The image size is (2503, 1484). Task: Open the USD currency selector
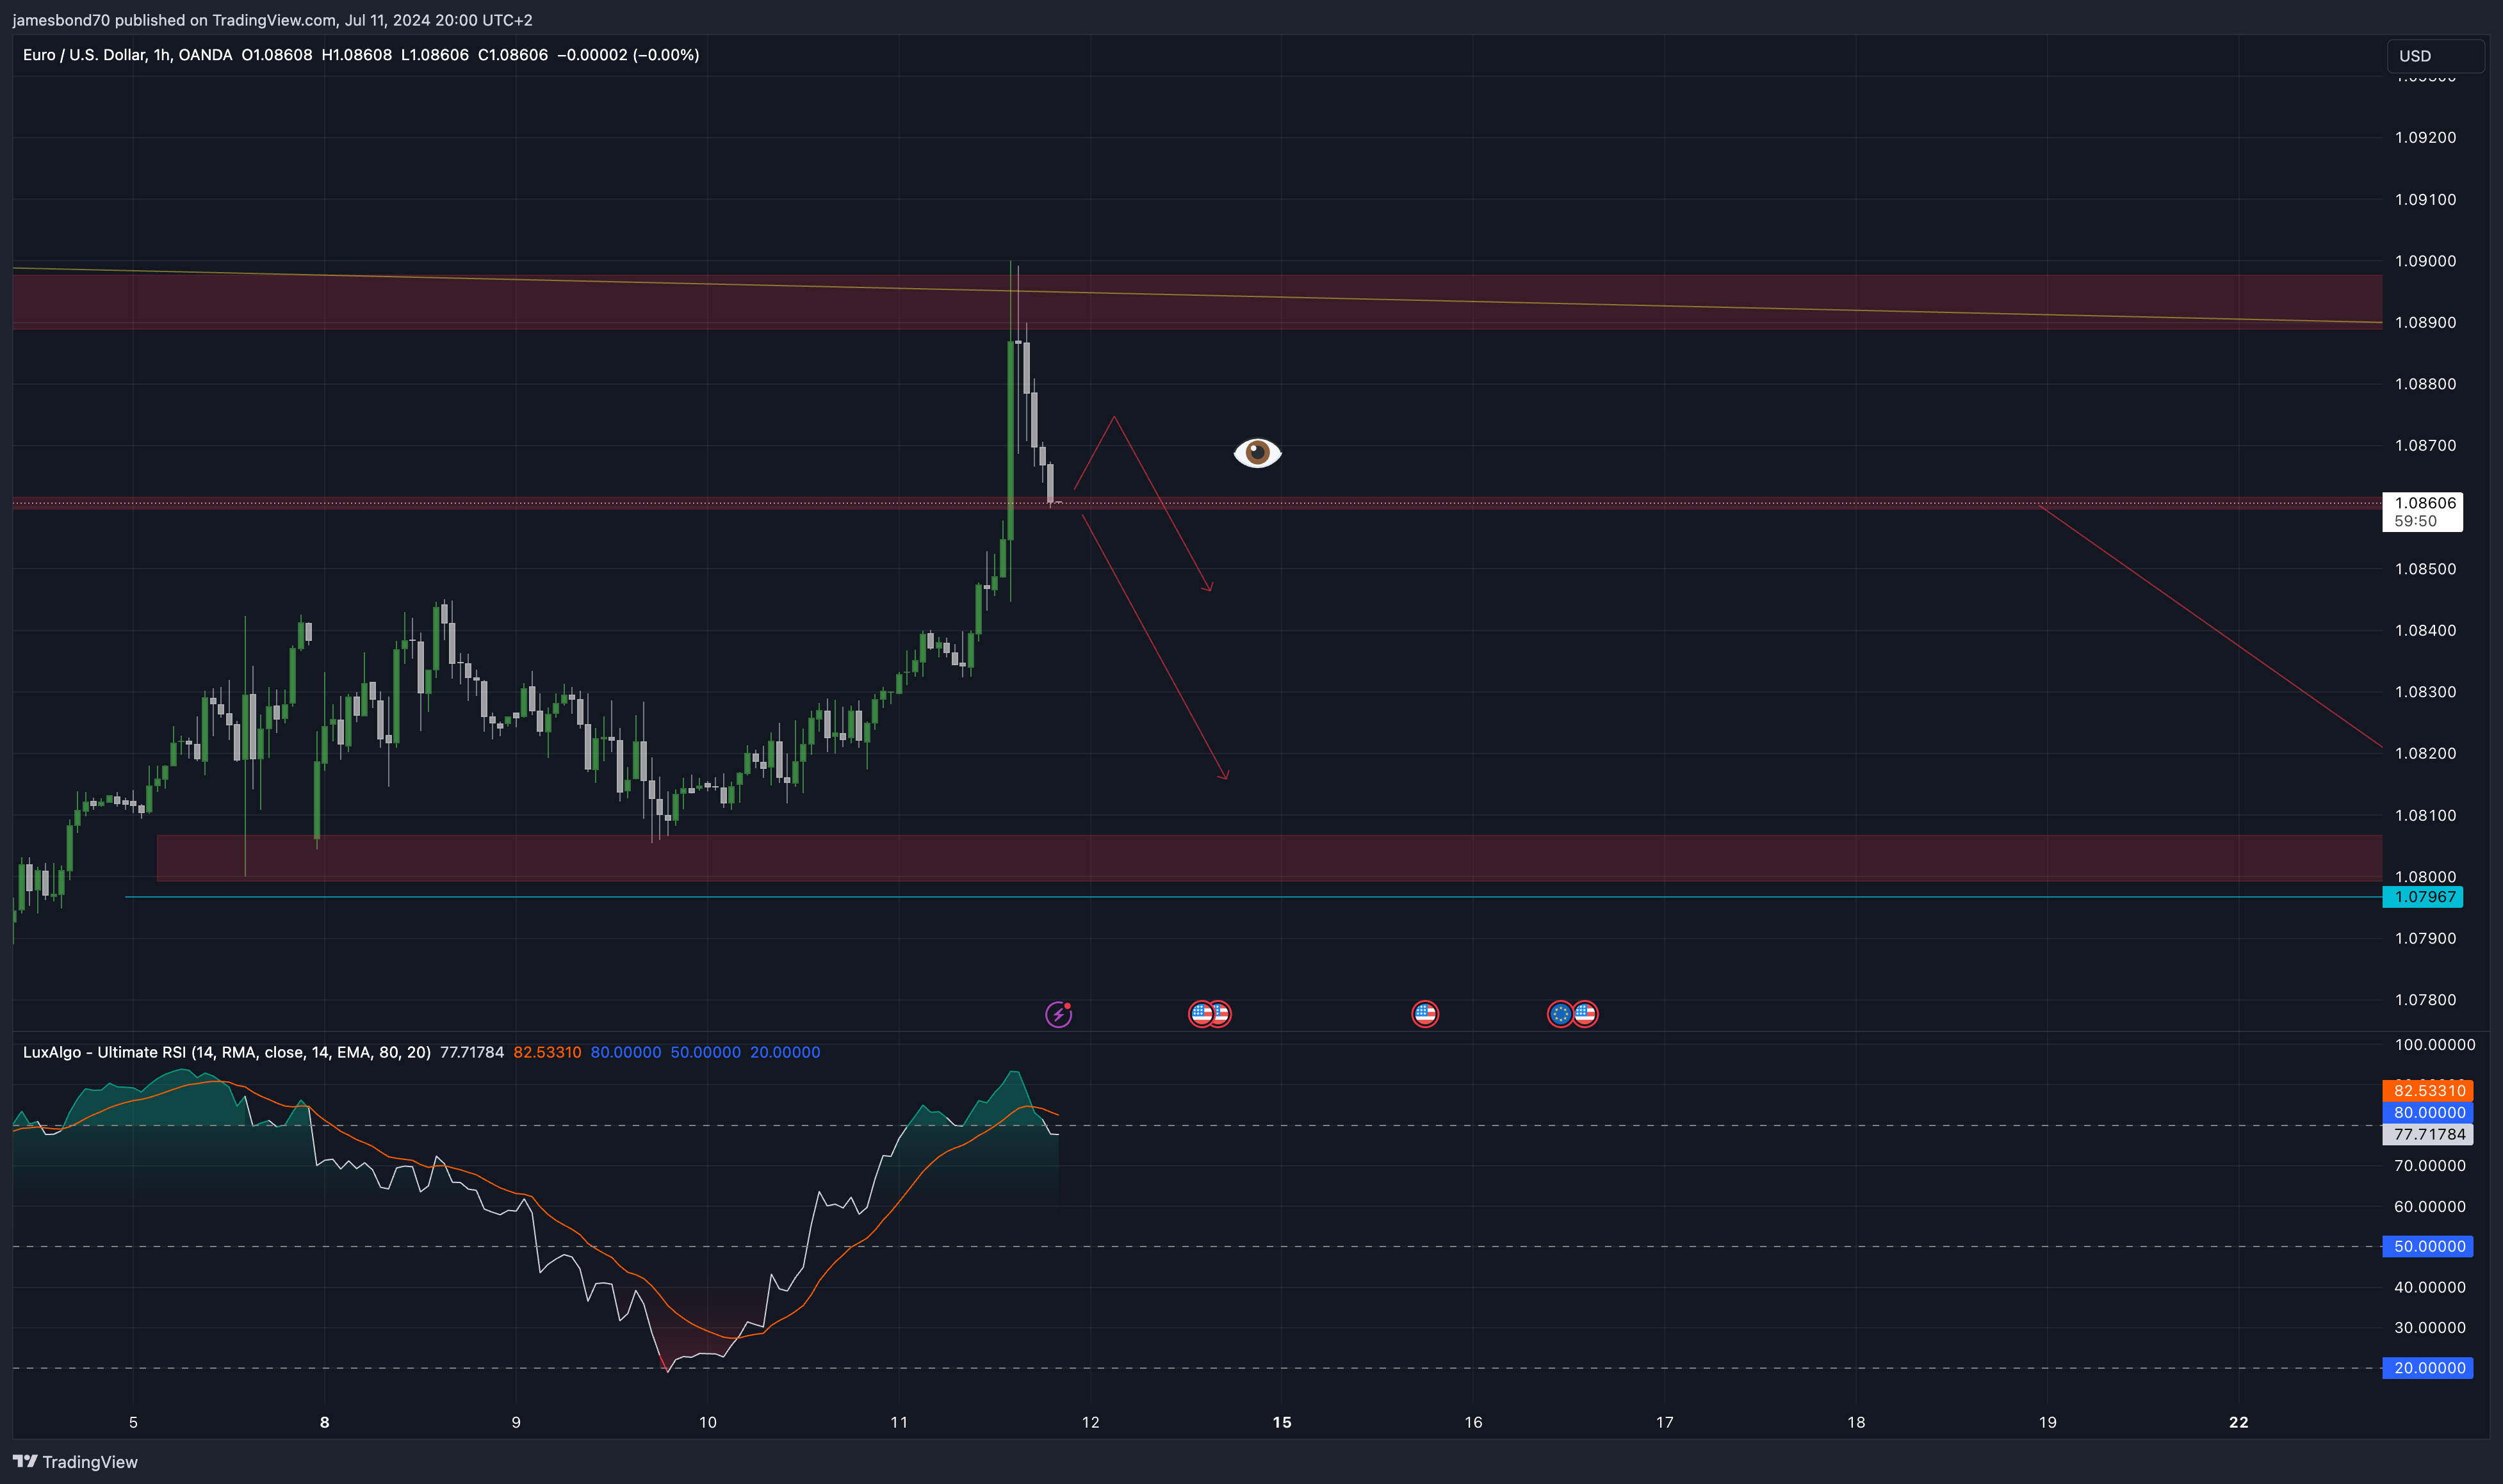coord(2435,56)
